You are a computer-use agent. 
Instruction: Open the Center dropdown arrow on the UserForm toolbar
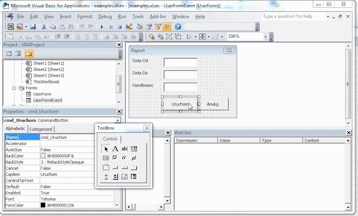pyautogui.click(x=209, y=37)
